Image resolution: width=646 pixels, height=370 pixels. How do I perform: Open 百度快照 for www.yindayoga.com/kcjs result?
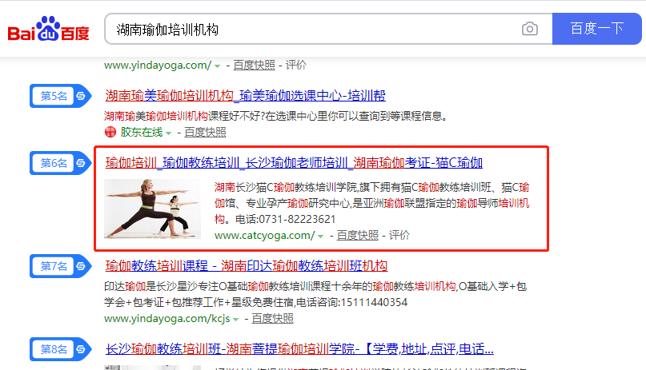[272, 318]
